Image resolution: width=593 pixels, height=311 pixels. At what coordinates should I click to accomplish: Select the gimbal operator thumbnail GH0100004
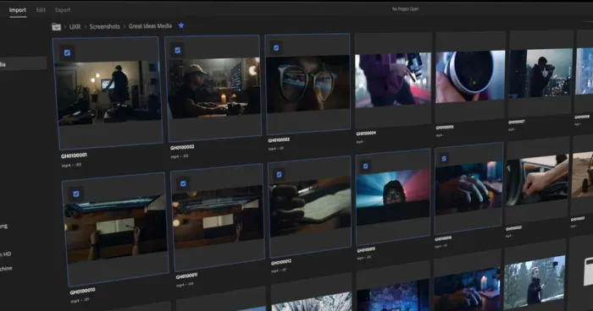(x=393, y=80)
